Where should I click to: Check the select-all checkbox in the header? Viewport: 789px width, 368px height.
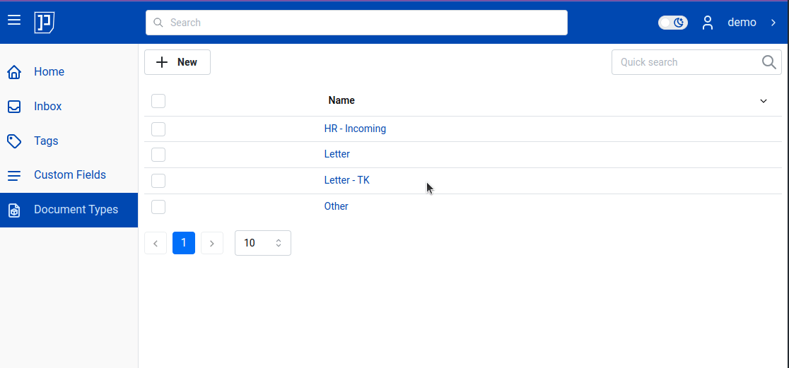point(158,101)
